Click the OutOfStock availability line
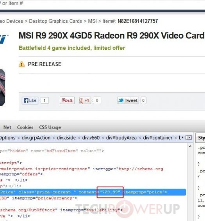This screenshot has width=205, height=221. [61, 210]
